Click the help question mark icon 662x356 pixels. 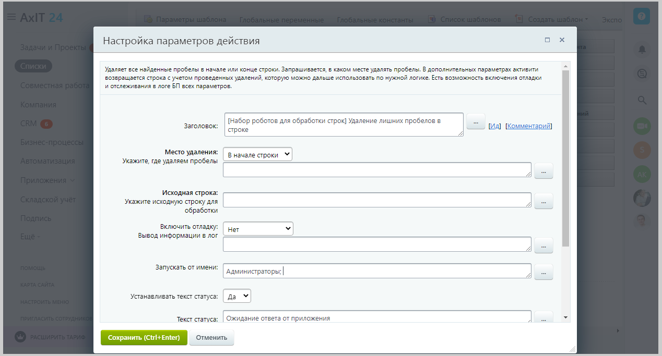pos(641,17)
